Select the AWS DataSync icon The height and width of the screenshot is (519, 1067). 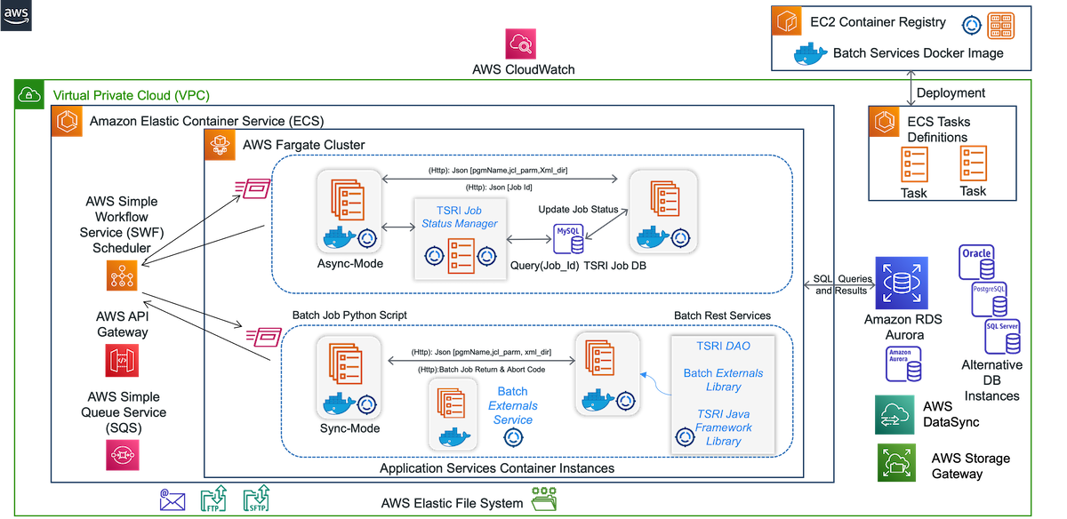coord(895,415)
